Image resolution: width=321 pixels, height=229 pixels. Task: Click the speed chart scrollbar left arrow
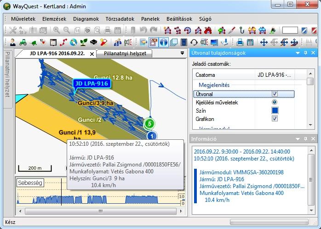pyautogui.click(x=20, y=211)
